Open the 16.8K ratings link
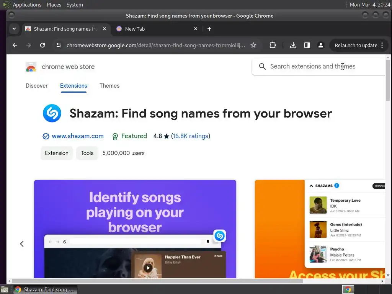Viewport: 392px width, 294px height. [x=191, y=136]
